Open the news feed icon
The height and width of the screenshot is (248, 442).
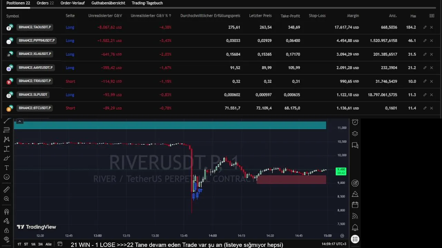(355, 216)
